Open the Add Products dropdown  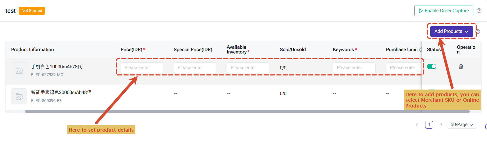point(451,31)
